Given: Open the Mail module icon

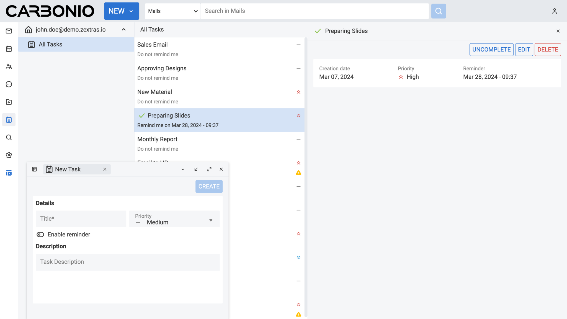Looking at the screenshot, I should [x=9, y=31].
